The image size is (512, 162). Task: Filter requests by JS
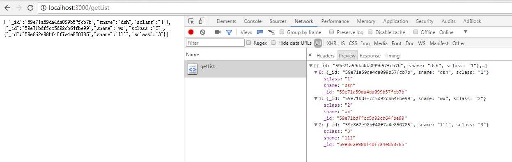(x=342, y=43)
